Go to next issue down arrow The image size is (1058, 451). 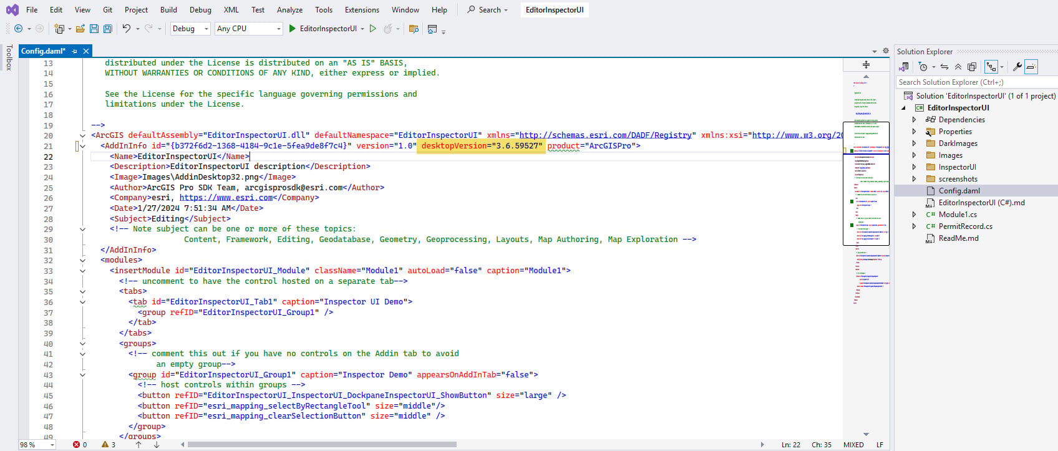point(157,445)
